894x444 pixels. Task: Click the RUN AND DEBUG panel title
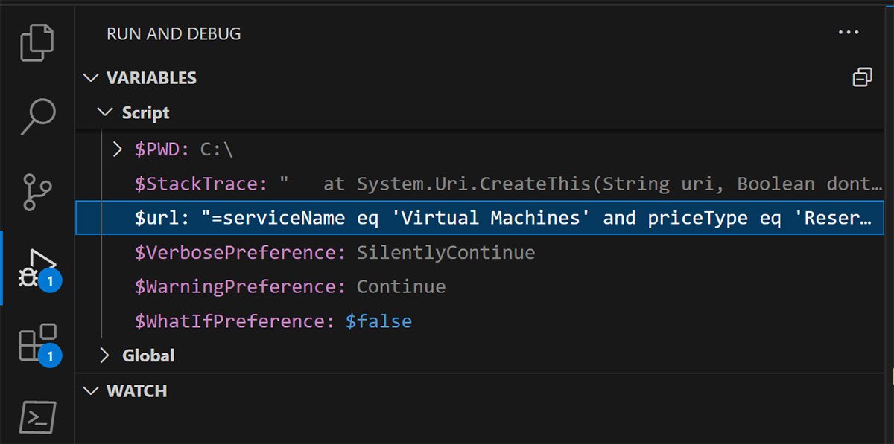coord(174,33)
